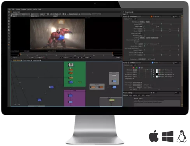Click the center-viewer icon in Transform panel header
Image resolution: width=190 pixels, height=146 pixels.
point(124,16)
